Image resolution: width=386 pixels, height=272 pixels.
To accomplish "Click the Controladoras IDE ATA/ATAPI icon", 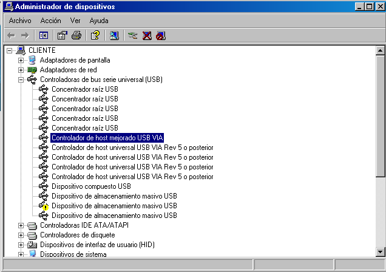I will (32, 225).
